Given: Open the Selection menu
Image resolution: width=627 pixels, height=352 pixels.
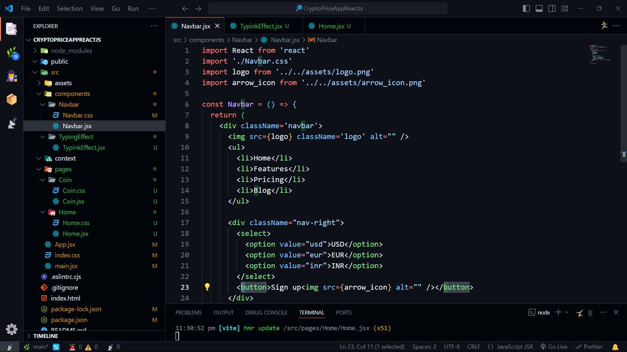Looking at the screenshot, I should pos(69,8).
